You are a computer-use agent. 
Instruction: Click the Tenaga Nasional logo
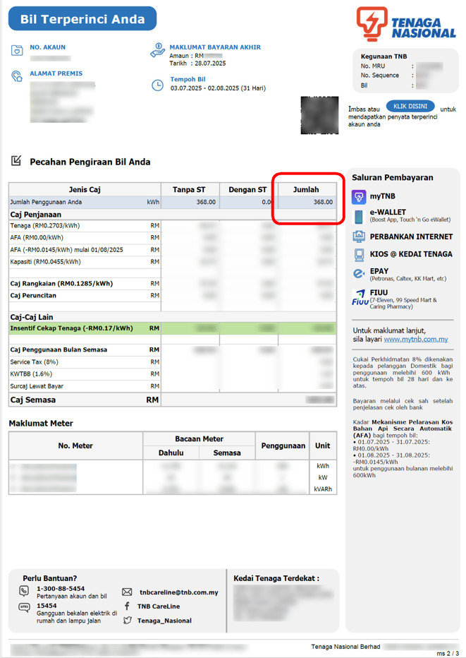(x=405, y=25)
